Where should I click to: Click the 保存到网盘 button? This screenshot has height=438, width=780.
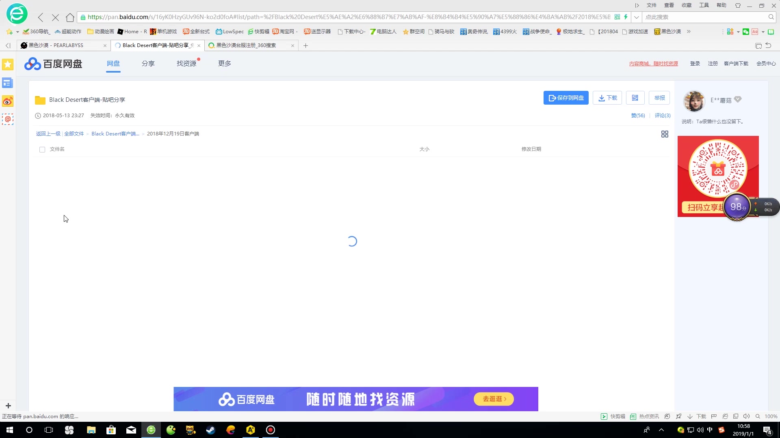tap(566, 98)
